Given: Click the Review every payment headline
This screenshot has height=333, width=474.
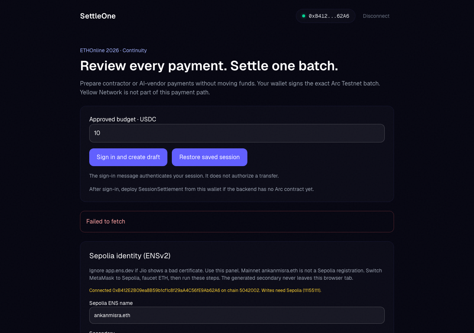Looking at the screenshot, I should pyautogui.click(x=209, y=65).
